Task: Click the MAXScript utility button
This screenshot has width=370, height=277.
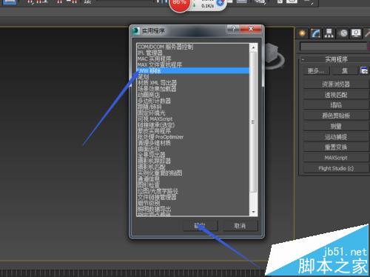Action: click(x=336, y=158)
